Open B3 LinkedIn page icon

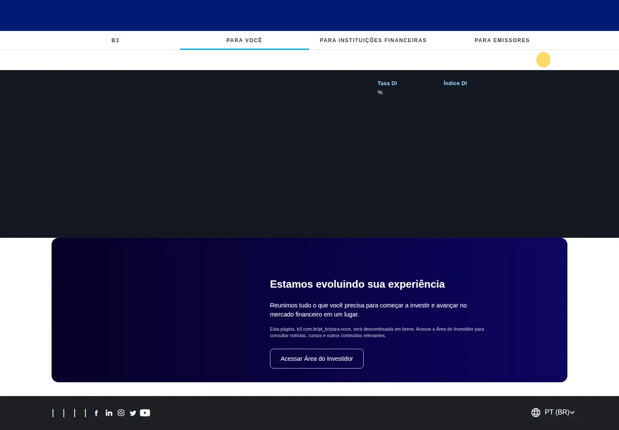pos(109,413)
